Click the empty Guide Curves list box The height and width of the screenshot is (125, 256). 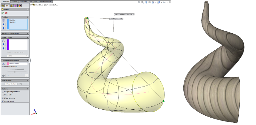[x=18, y=45]
